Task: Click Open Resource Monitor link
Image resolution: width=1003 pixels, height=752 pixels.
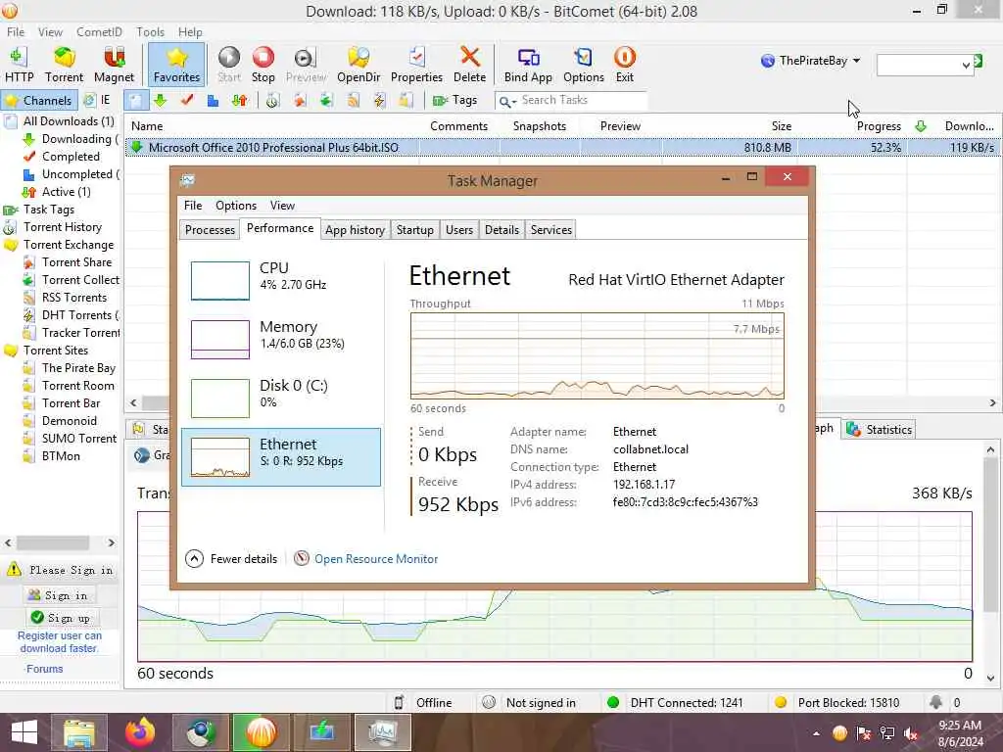Action: pyautogui.click(x=376, y=559)
